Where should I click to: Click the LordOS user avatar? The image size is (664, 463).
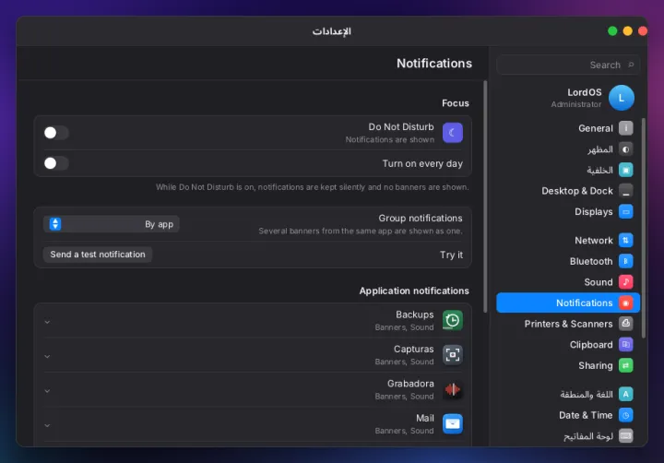click(x=622, y=98)
